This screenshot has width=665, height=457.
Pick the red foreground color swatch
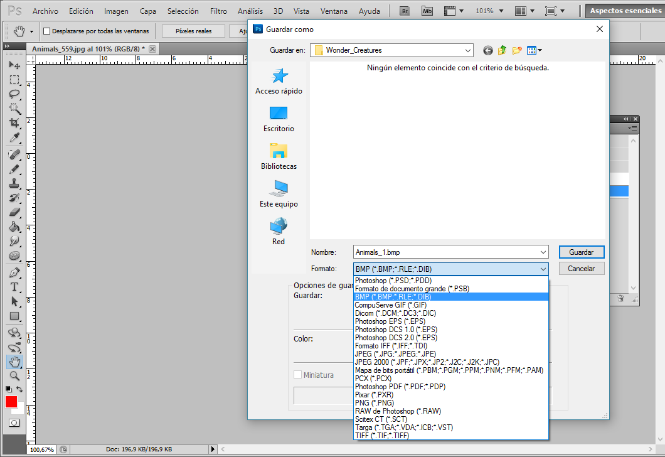(11, 401)
